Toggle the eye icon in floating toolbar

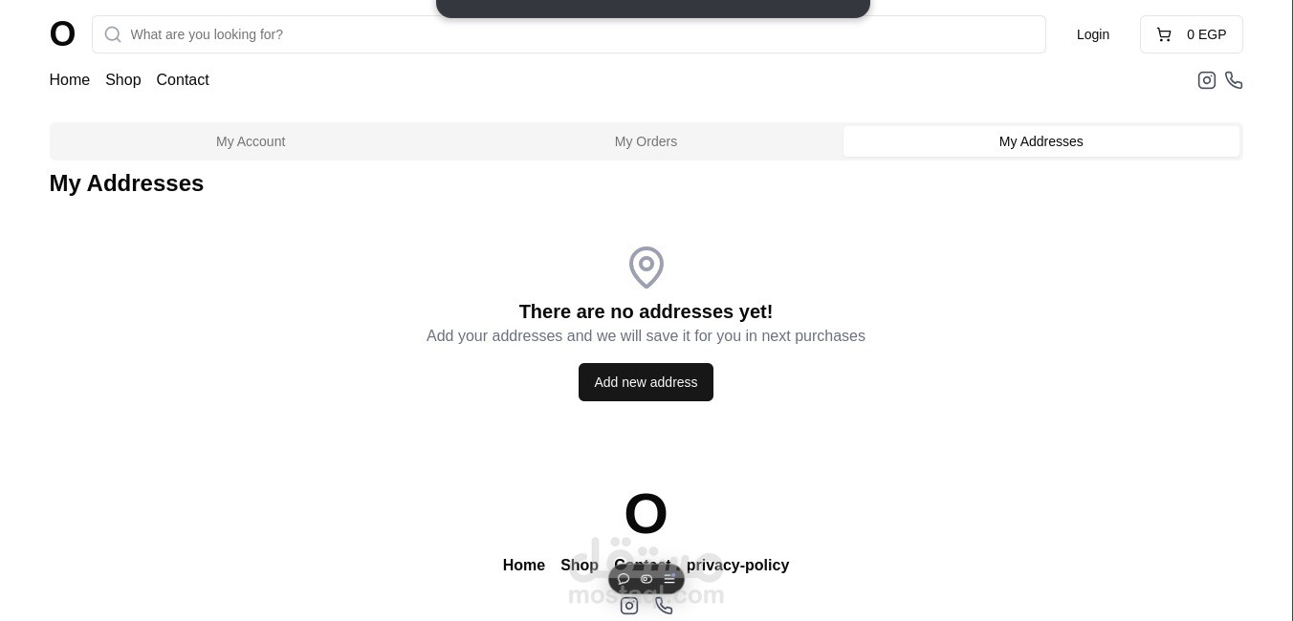[646, 579]
